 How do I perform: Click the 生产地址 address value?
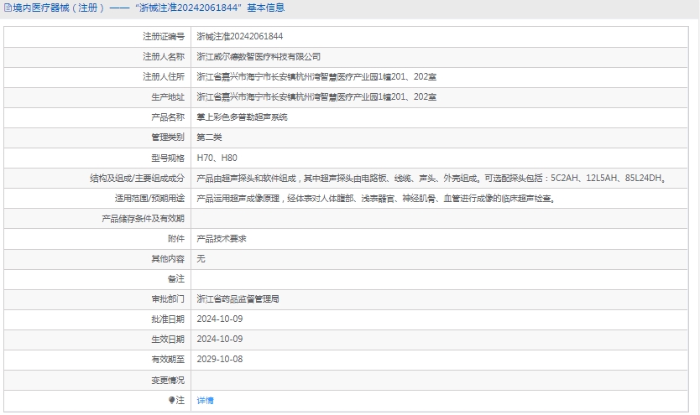(316, 97)
